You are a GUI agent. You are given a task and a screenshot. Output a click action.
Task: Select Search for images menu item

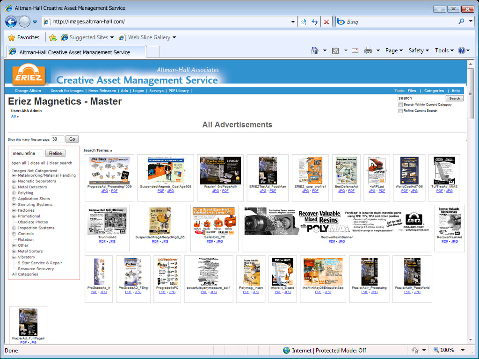tap(67, 91)
